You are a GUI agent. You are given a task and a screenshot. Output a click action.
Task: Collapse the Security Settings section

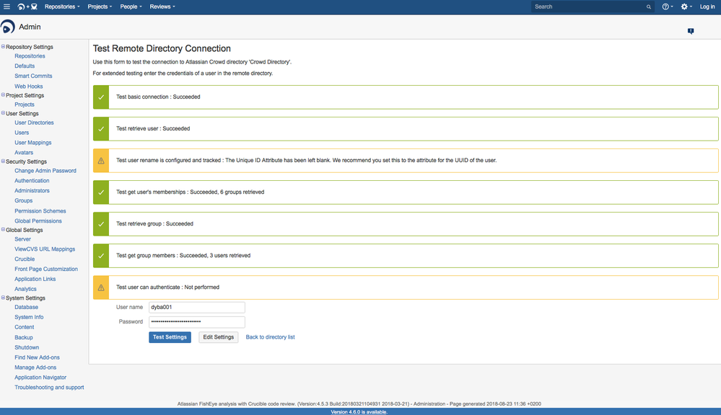[3, 161]
